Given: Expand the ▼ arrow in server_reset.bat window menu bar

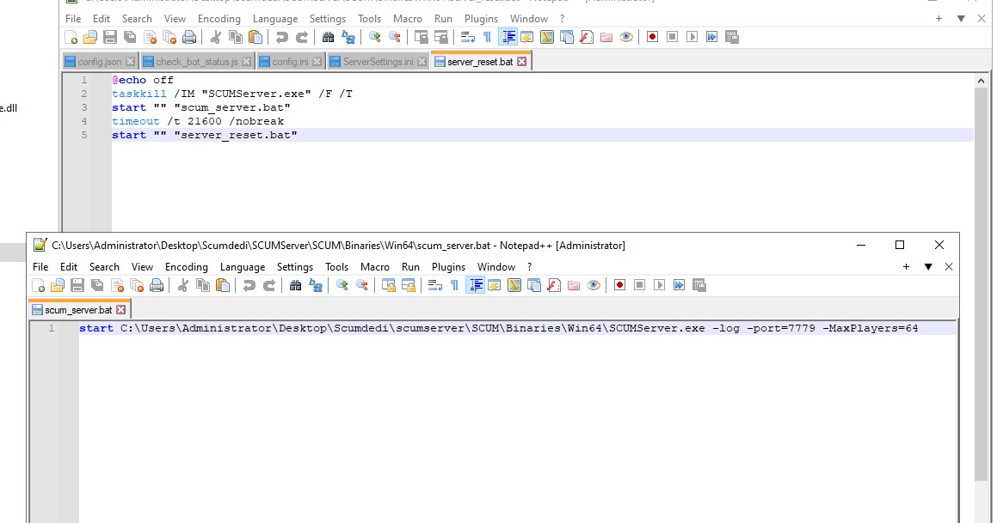Looking at the screenshot, I should coord(961,18).
